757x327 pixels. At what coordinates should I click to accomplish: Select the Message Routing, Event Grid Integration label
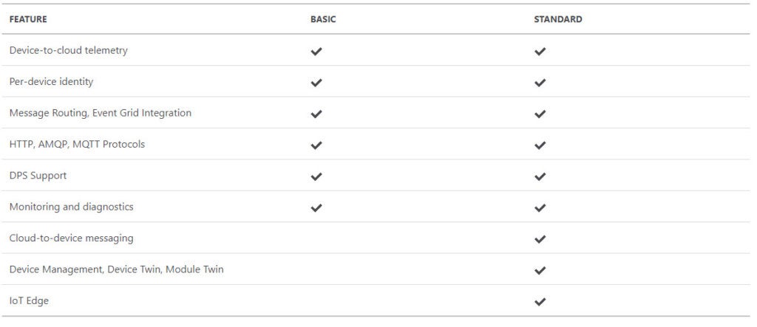[101, 113]
